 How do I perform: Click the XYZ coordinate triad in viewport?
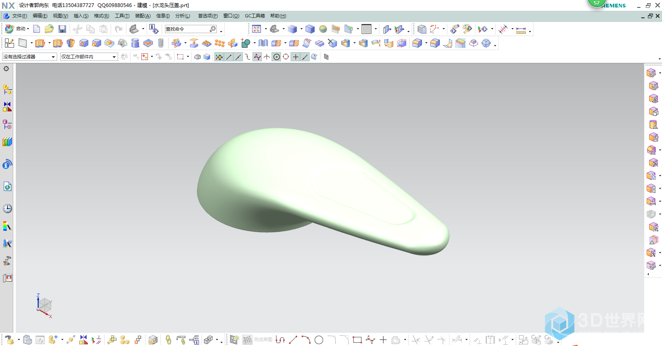(x=44, y=305)
